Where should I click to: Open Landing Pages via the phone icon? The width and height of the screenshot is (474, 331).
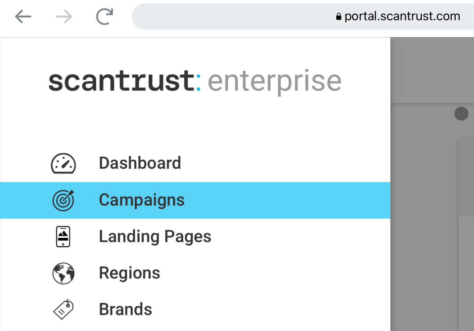click(x=63, y=236)
